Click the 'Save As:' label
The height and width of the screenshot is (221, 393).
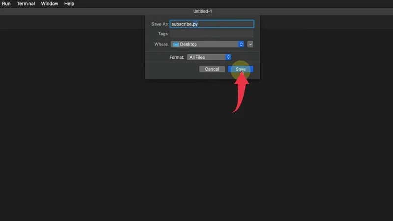(x=159, y=24)
